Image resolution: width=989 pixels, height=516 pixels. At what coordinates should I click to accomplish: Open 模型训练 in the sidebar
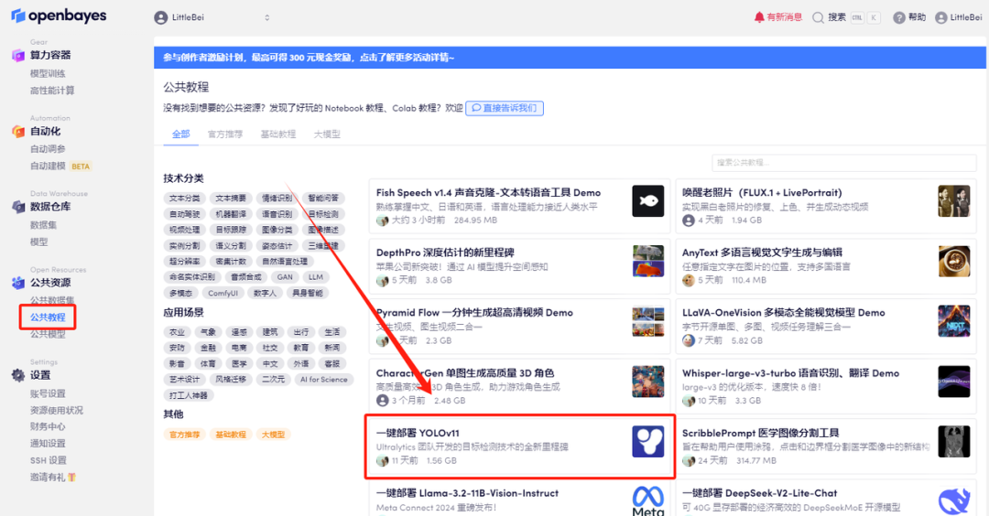[x=48, y=74]
